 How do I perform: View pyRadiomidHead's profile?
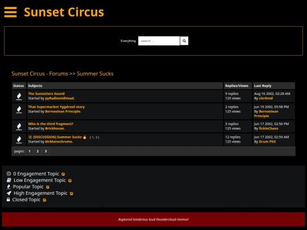(x=60, y=98)
